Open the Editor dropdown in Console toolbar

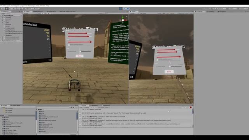click(x=107, y=107)
